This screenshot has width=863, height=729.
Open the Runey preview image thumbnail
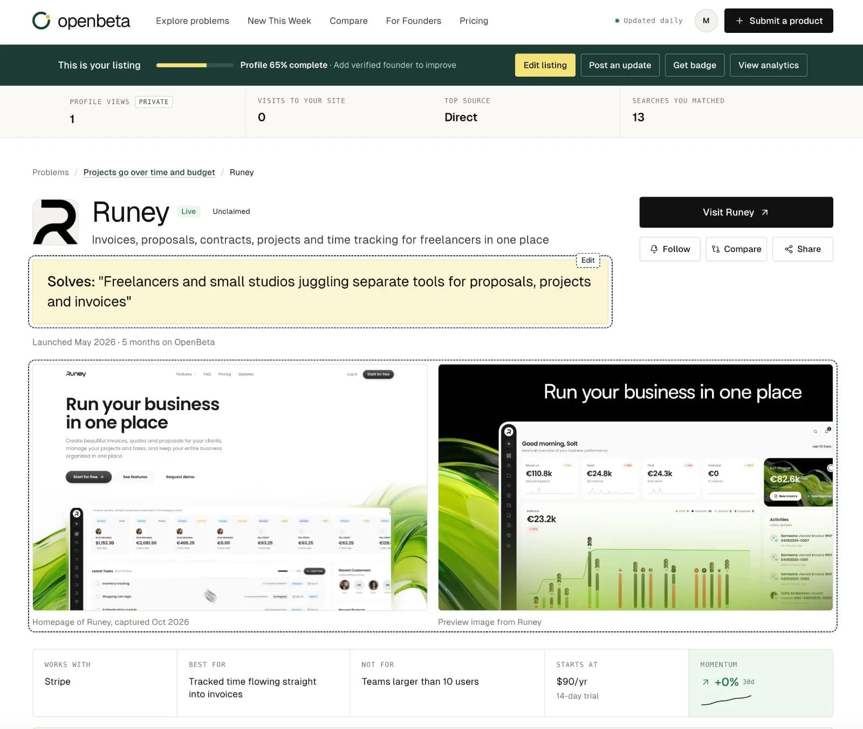pos(635,487)
